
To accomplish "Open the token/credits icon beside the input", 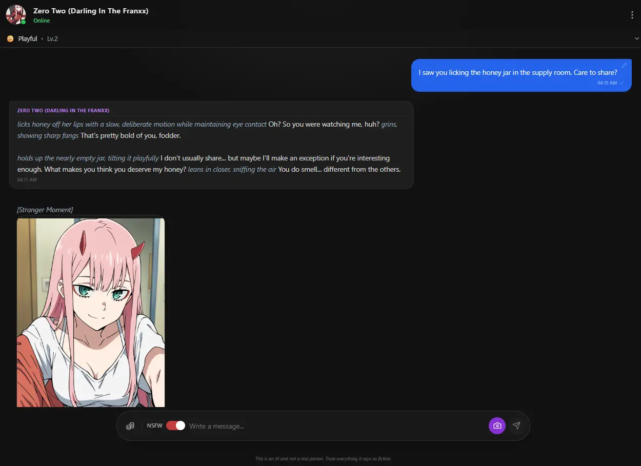I will coord(130,426).
